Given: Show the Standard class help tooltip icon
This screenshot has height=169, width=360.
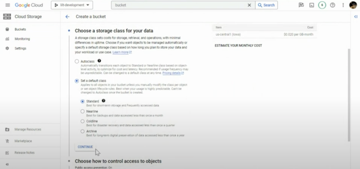Looking at the screenshot, I should [x=104, y=101].
